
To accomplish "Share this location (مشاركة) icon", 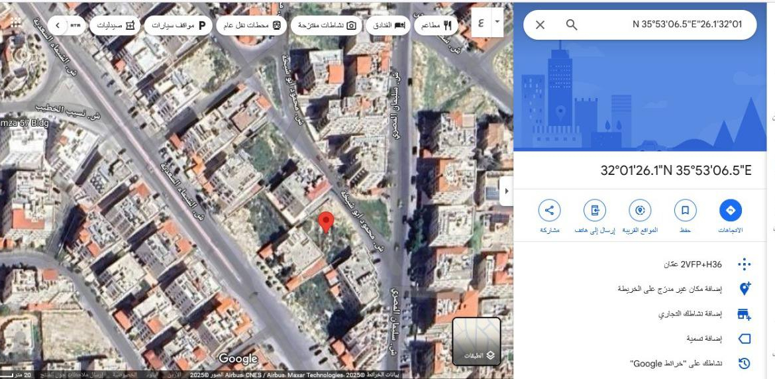I will [x=549, y=211].
